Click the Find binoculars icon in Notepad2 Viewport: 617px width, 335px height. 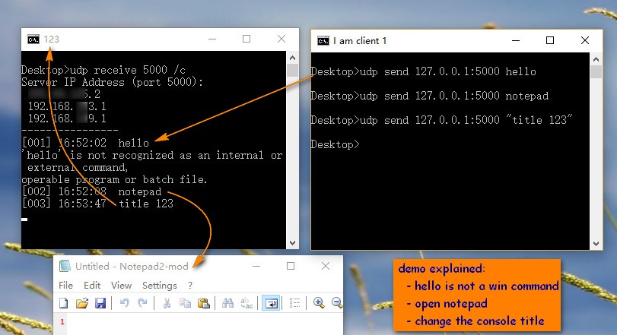click(x=227, y=303)
